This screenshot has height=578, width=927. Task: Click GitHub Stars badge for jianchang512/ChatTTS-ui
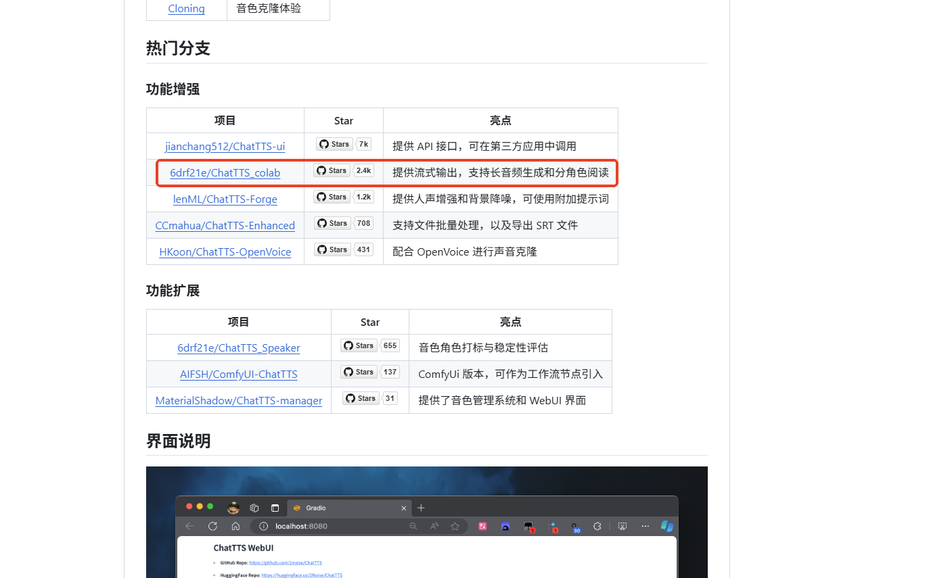click(334, 144)
